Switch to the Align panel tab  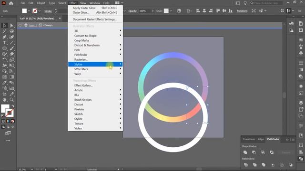click(x=261, y=139)
